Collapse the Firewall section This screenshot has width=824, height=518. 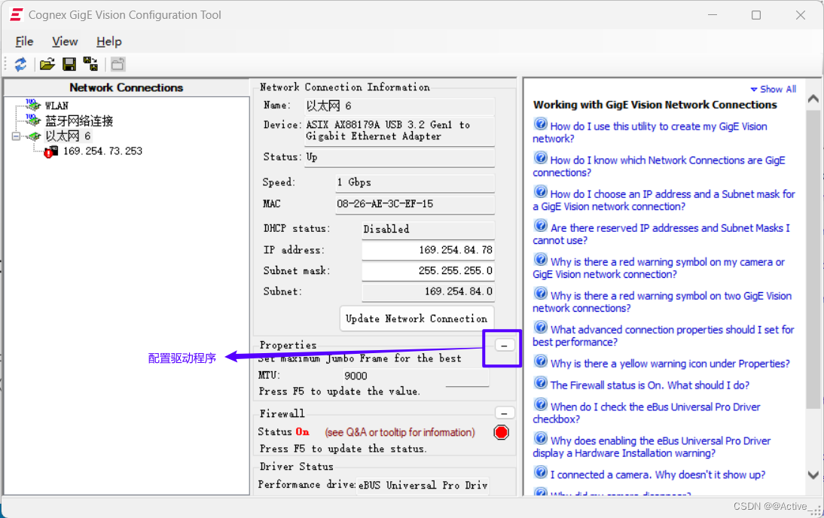[505, 413]
